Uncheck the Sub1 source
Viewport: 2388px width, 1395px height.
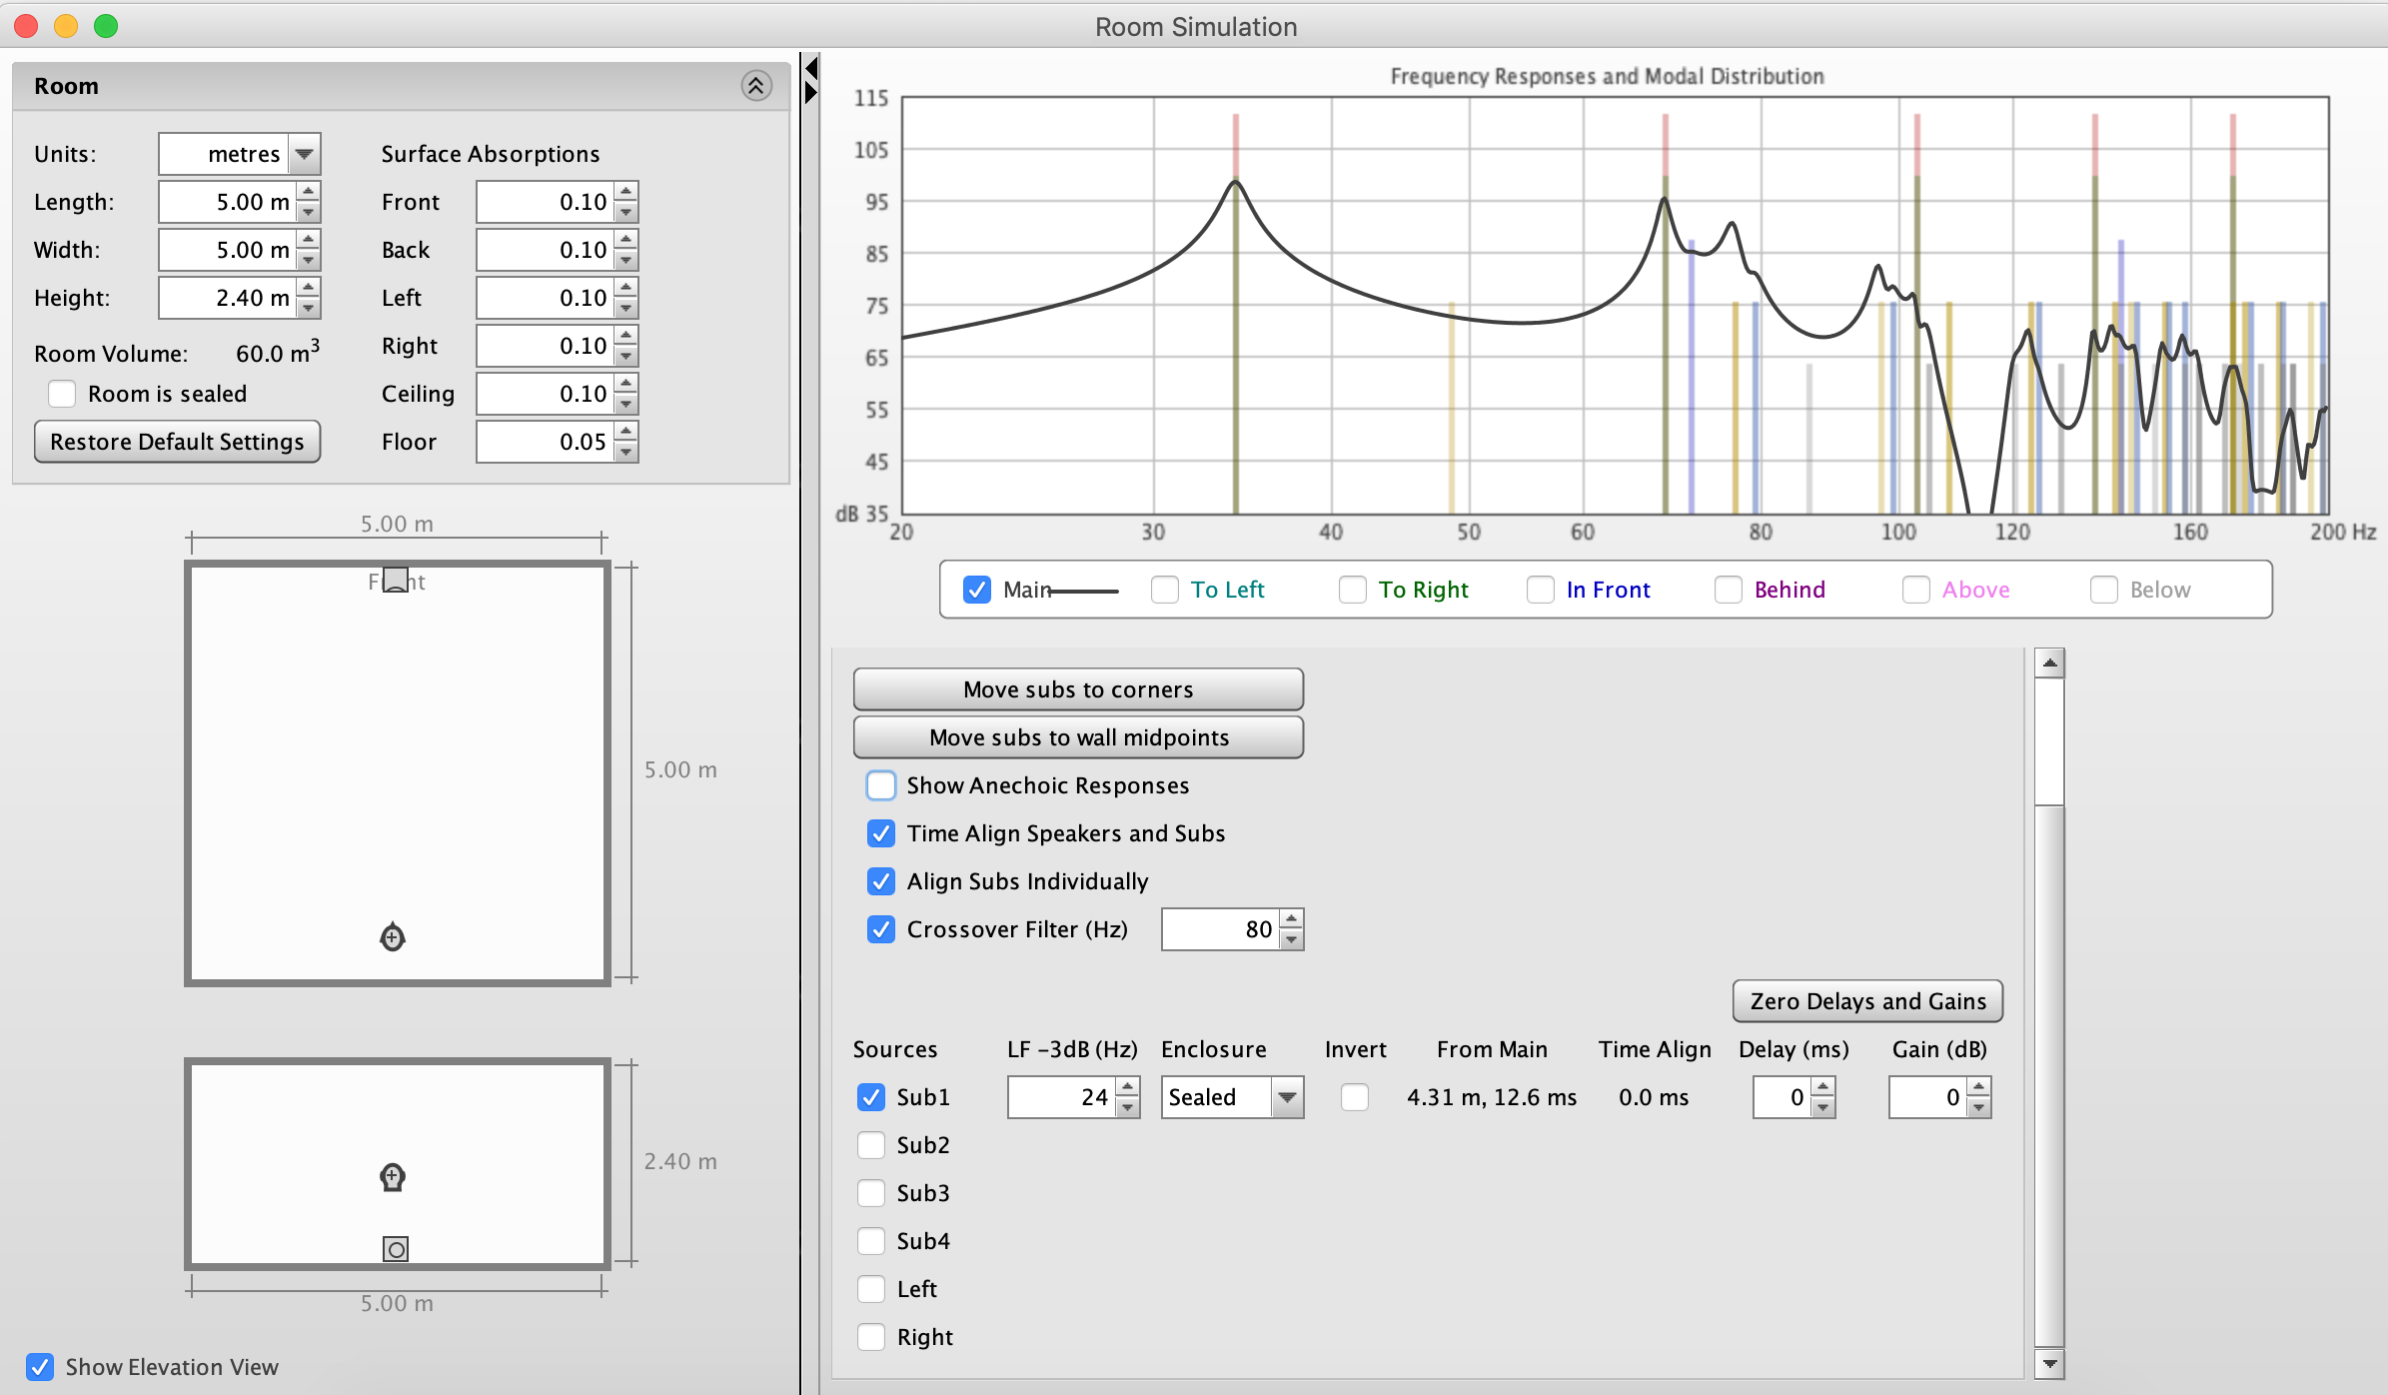pos(871,1097)
